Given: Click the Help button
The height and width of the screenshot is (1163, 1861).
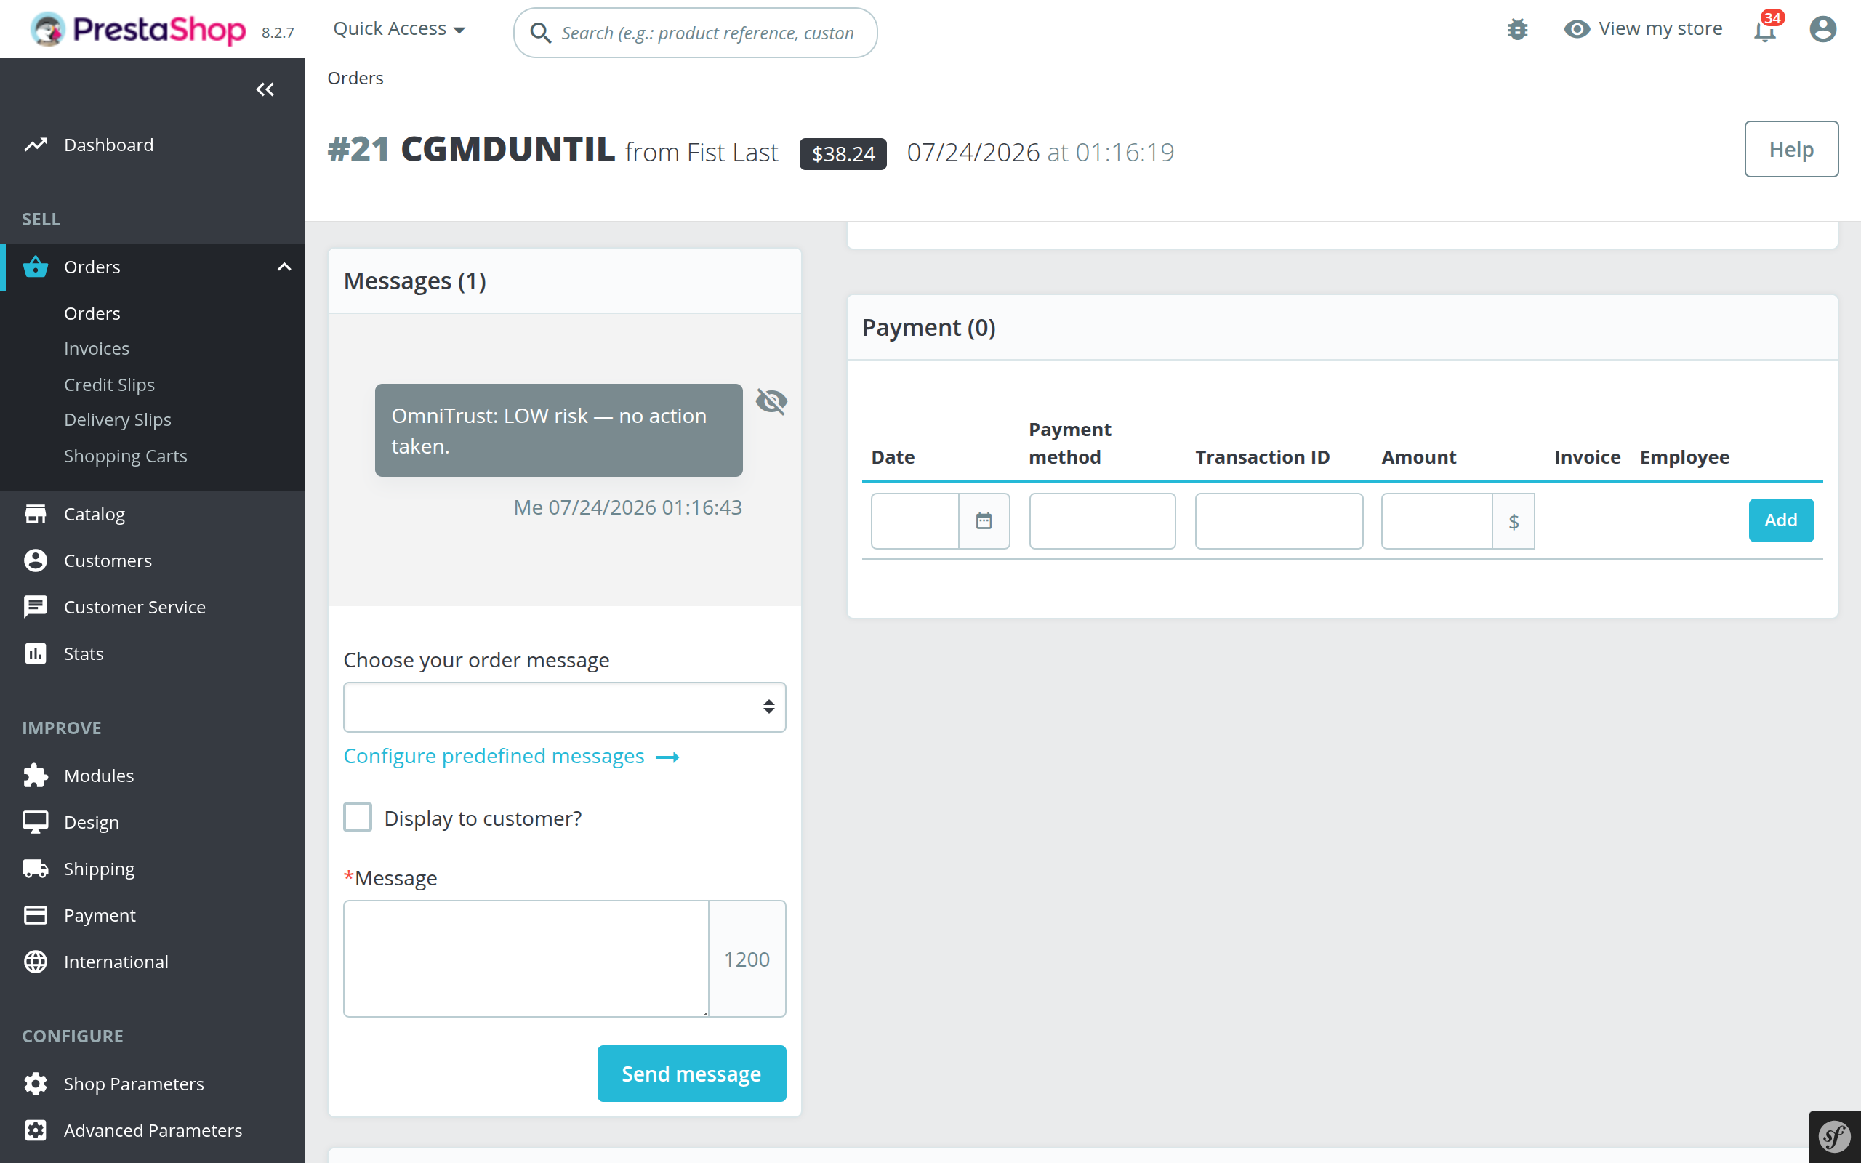Looking at the screenshot, I should tap(1791, 149).
